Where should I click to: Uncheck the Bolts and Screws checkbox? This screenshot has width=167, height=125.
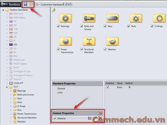82,26
